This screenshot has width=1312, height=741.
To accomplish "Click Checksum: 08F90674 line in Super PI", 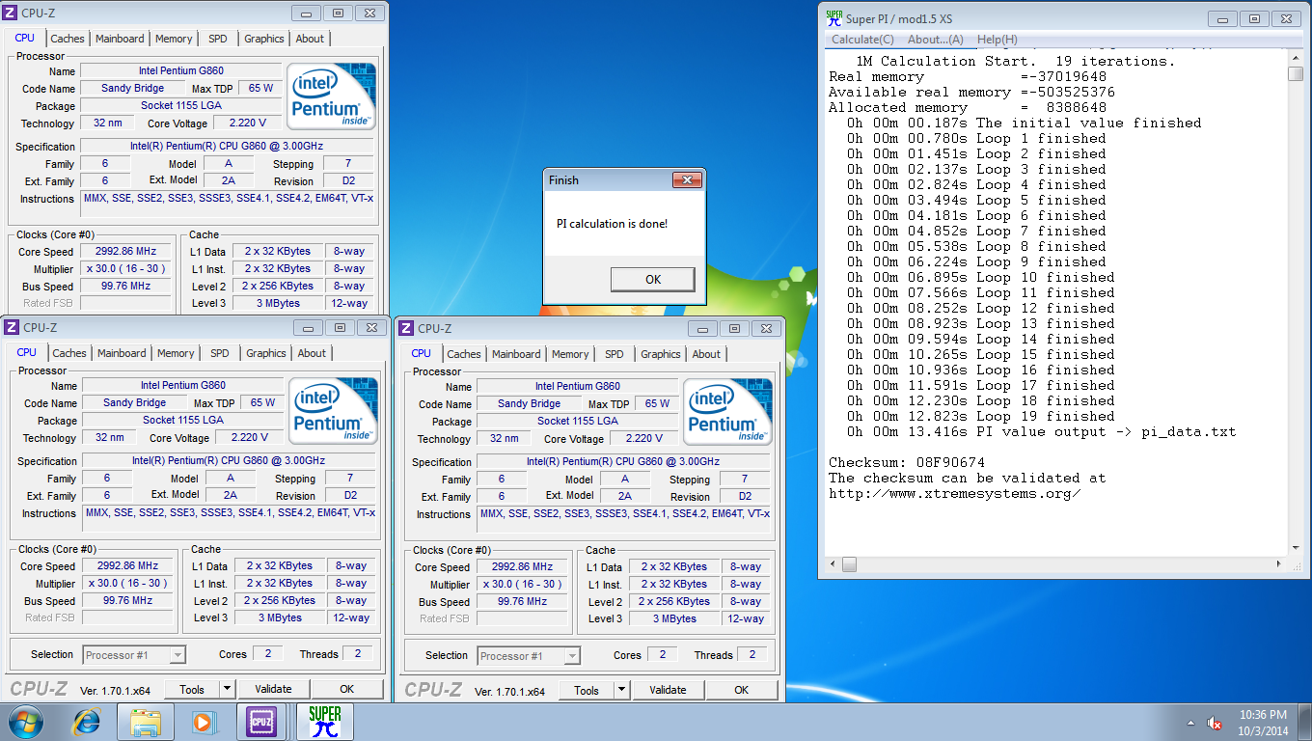I will (x=907, y=463).
